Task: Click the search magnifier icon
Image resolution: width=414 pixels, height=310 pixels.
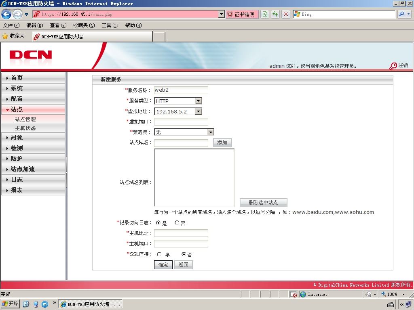Action: coord(401,14)
